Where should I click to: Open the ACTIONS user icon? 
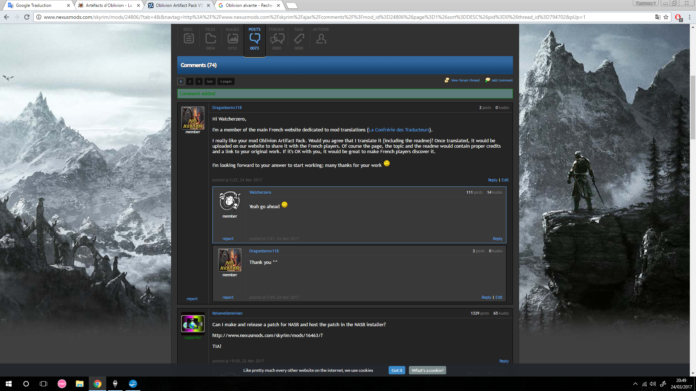click(321, 38)
